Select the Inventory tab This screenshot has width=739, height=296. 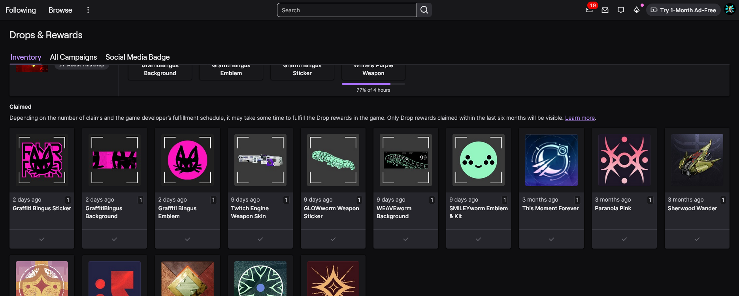[x=26, y=57]
